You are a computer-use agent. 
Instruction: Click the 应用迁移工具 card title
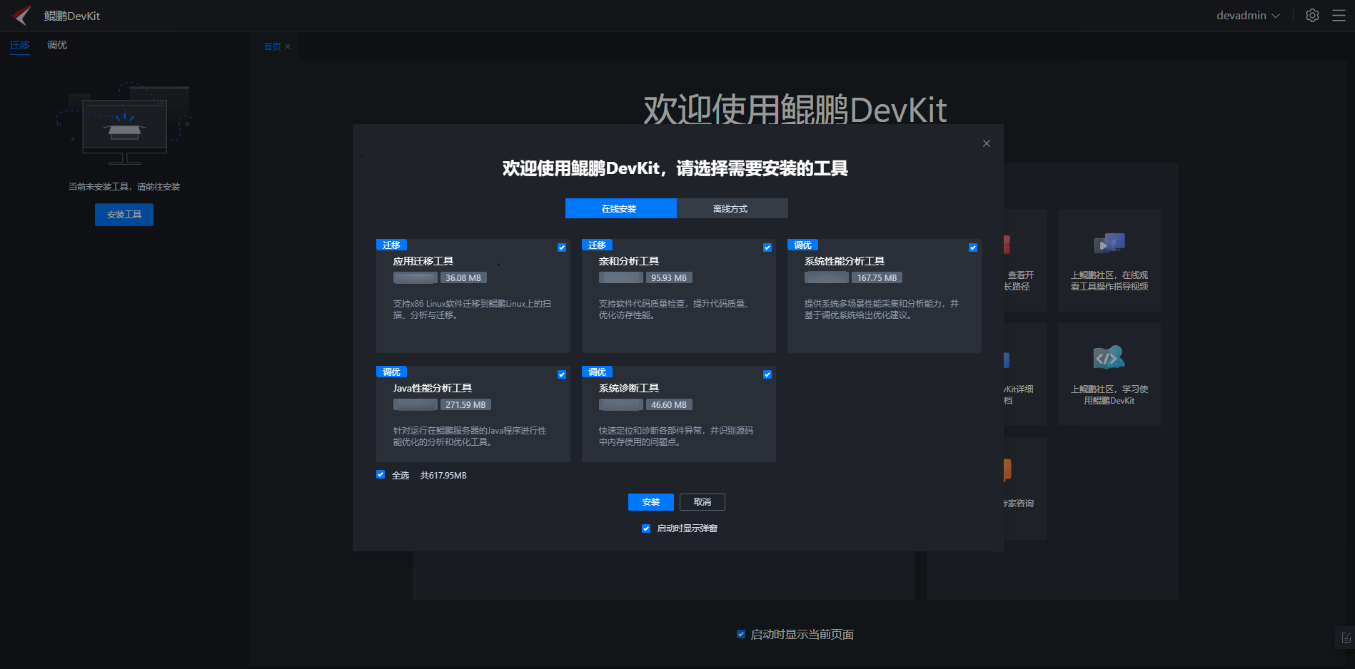423,261
